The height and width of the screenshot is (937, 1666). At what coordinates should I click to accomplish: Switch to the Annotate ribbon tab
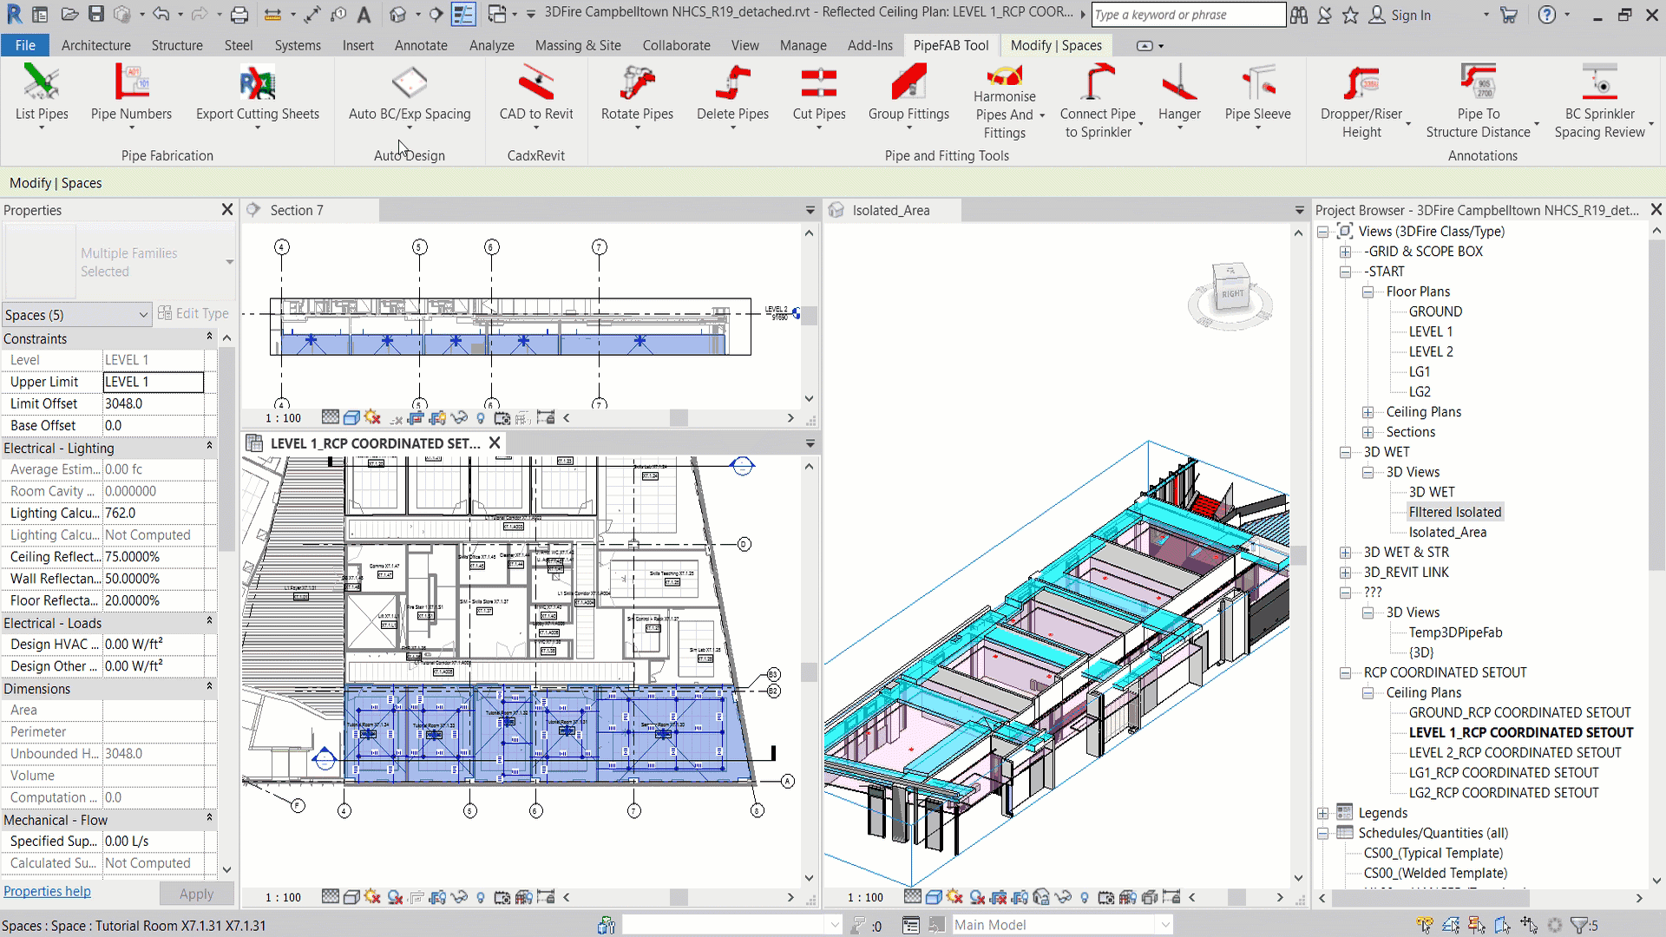[420, 44]
